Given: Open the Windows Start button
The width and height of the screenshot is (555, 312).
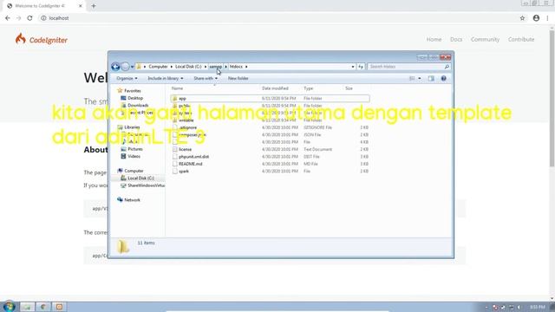Looking at the screenshot, I should [x=9, y=306].
